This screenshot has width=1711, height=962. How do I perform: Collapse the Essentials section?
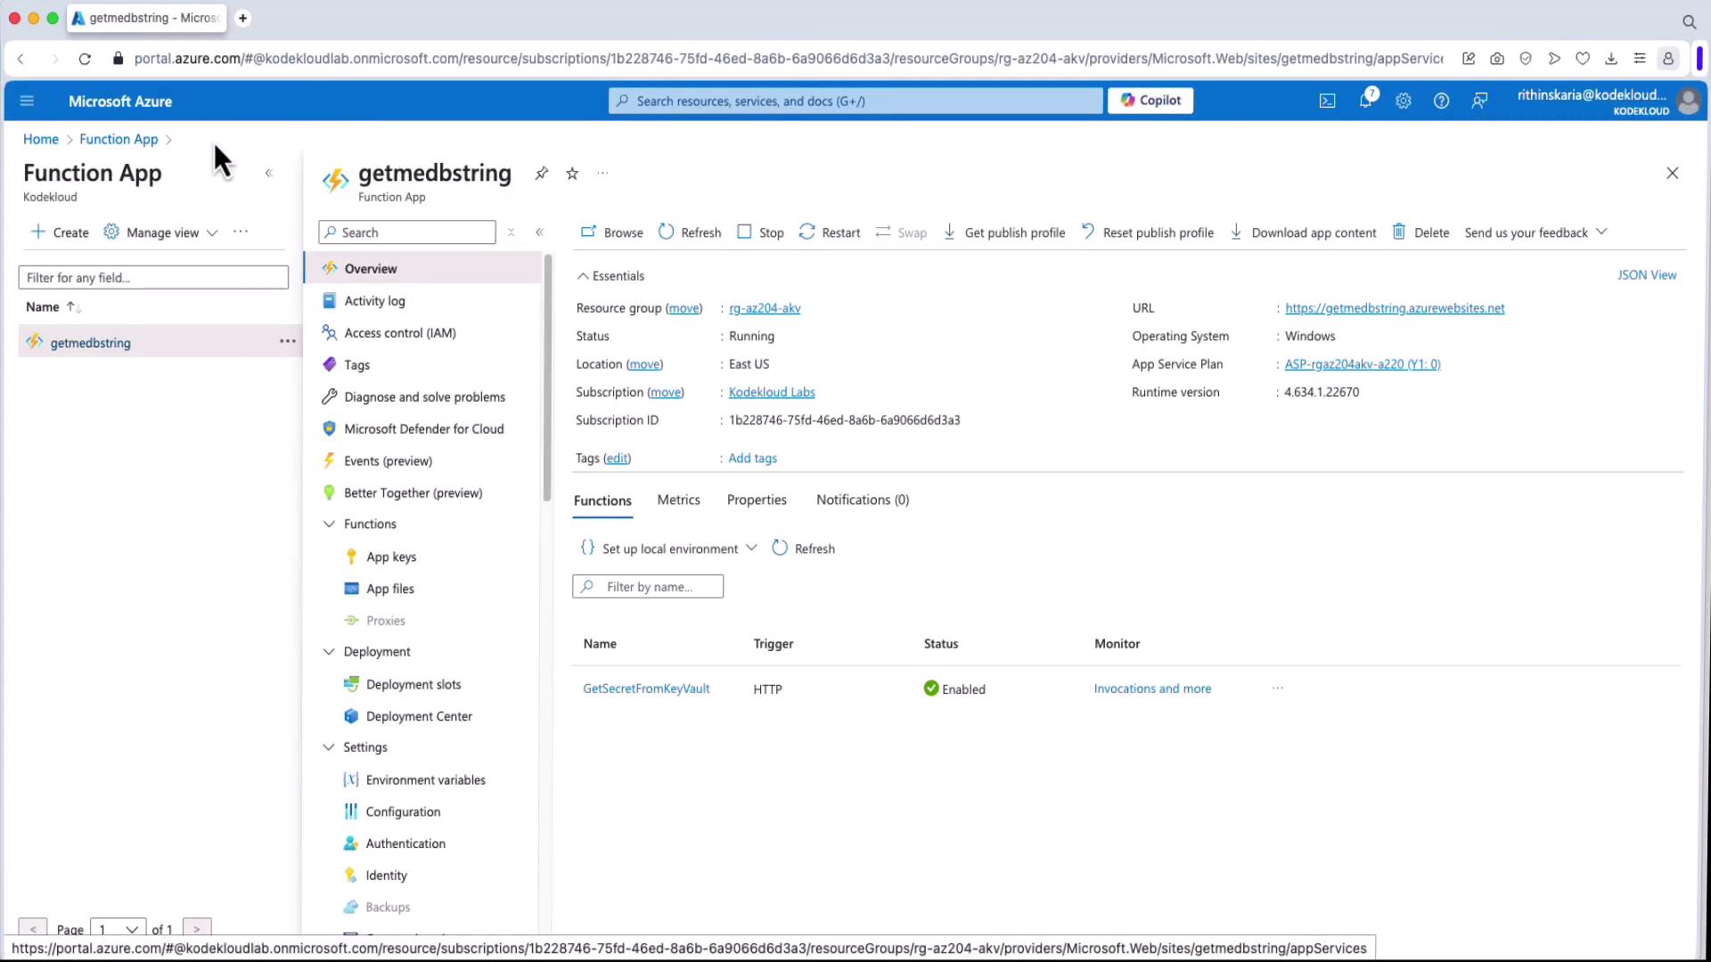click(583, 276)
